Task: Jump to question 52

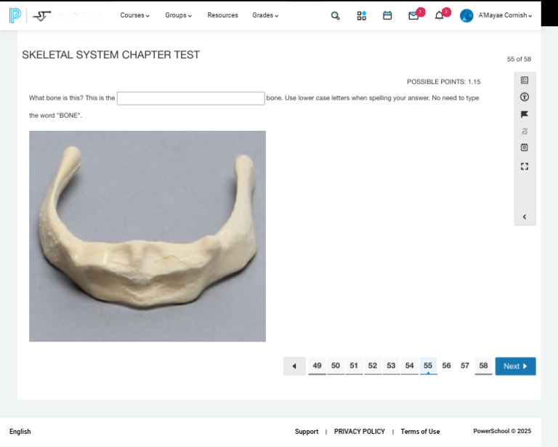Action: (x=373, y=366)
